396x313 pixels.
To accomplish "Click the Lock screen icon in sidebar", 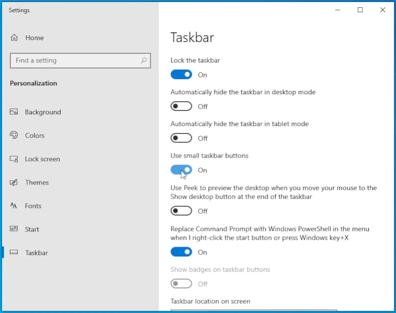I will click(x=15, y=159).
